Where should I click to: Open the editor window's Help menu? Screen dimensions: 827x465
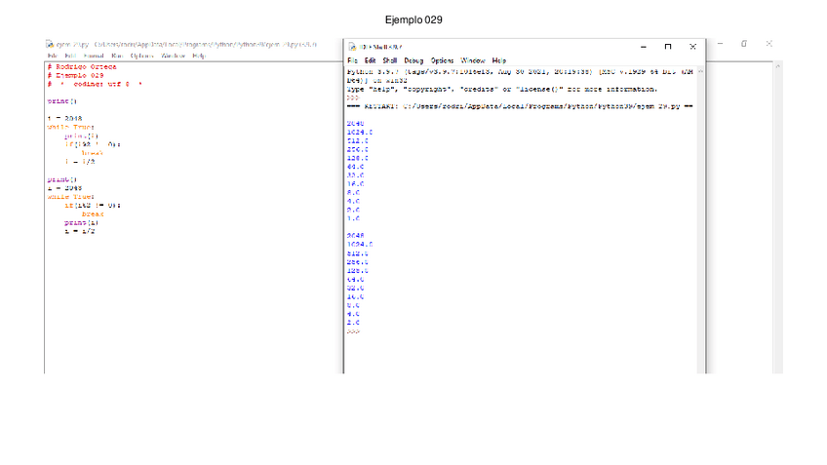pyautogui.click(x=199, y=57)
